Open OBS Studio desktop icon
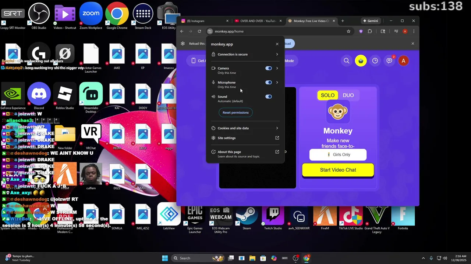The width and height of the screenshot is (471, 264). point(39,16)
